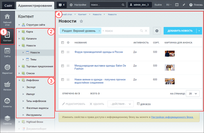Expand the Темы tree node
The image size is (204, 133).
coord(23,59)
